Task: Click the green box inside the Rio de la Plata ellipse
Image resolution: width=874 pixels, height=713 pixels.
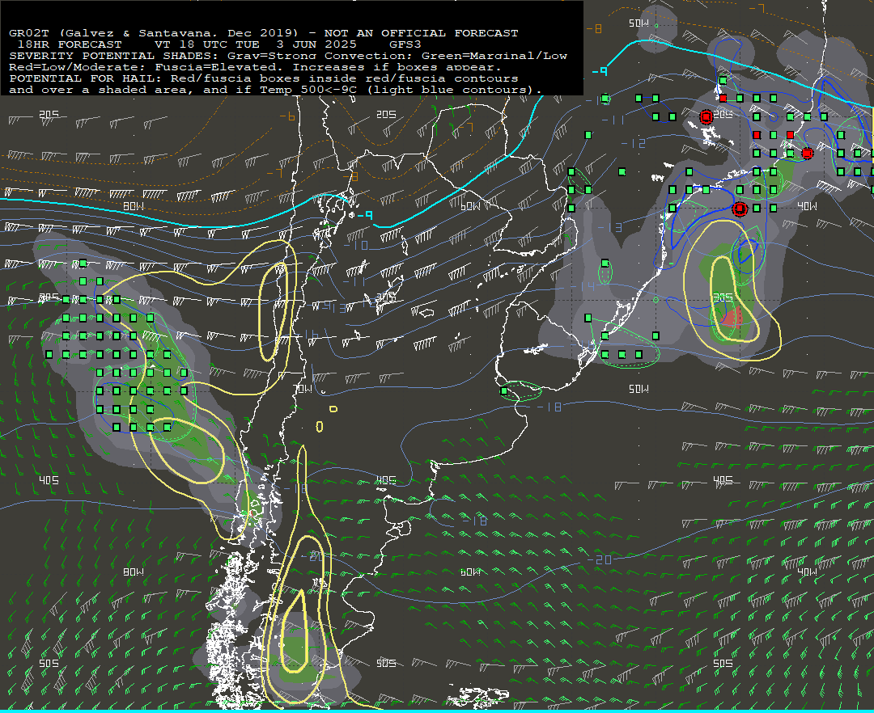Action: coord(504,391)
